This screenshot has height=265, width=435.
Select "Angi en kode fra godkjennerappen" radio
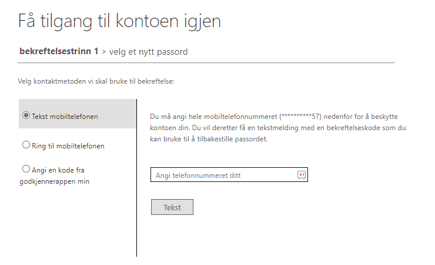26,168
